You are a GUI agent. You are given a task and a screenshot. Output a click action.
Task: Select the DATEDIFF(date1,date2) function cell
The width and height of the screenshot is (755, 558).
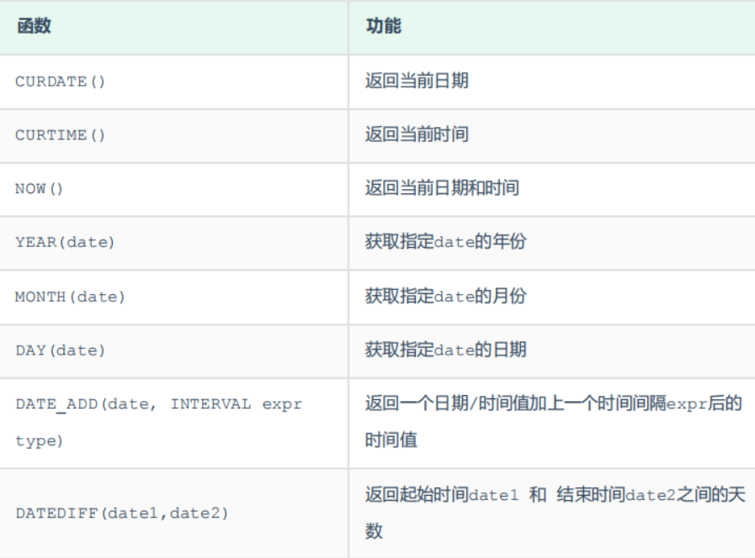click(x=122, y=512)
